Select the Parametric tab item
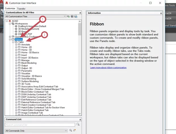Screen dimensions: 176x134 (27, 71)
